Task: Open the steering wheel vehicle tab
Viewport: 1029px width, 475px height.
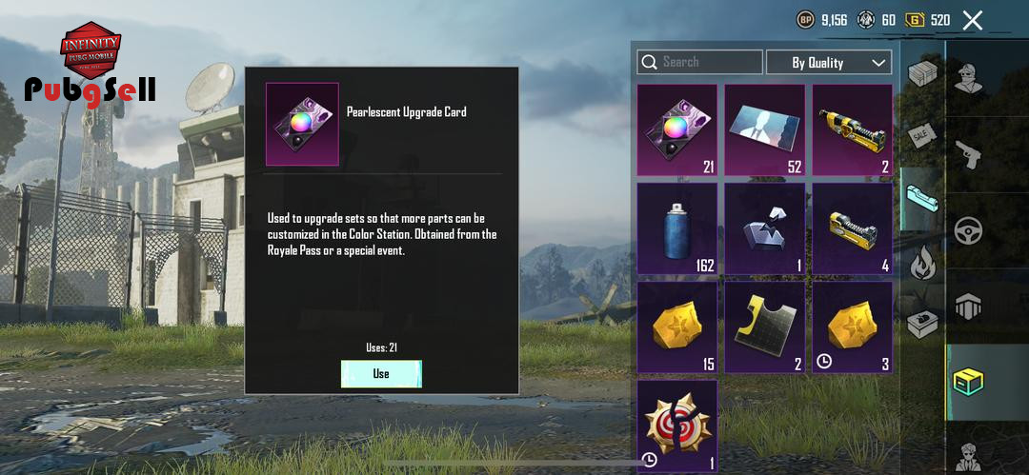Action: tap(968, 230)
